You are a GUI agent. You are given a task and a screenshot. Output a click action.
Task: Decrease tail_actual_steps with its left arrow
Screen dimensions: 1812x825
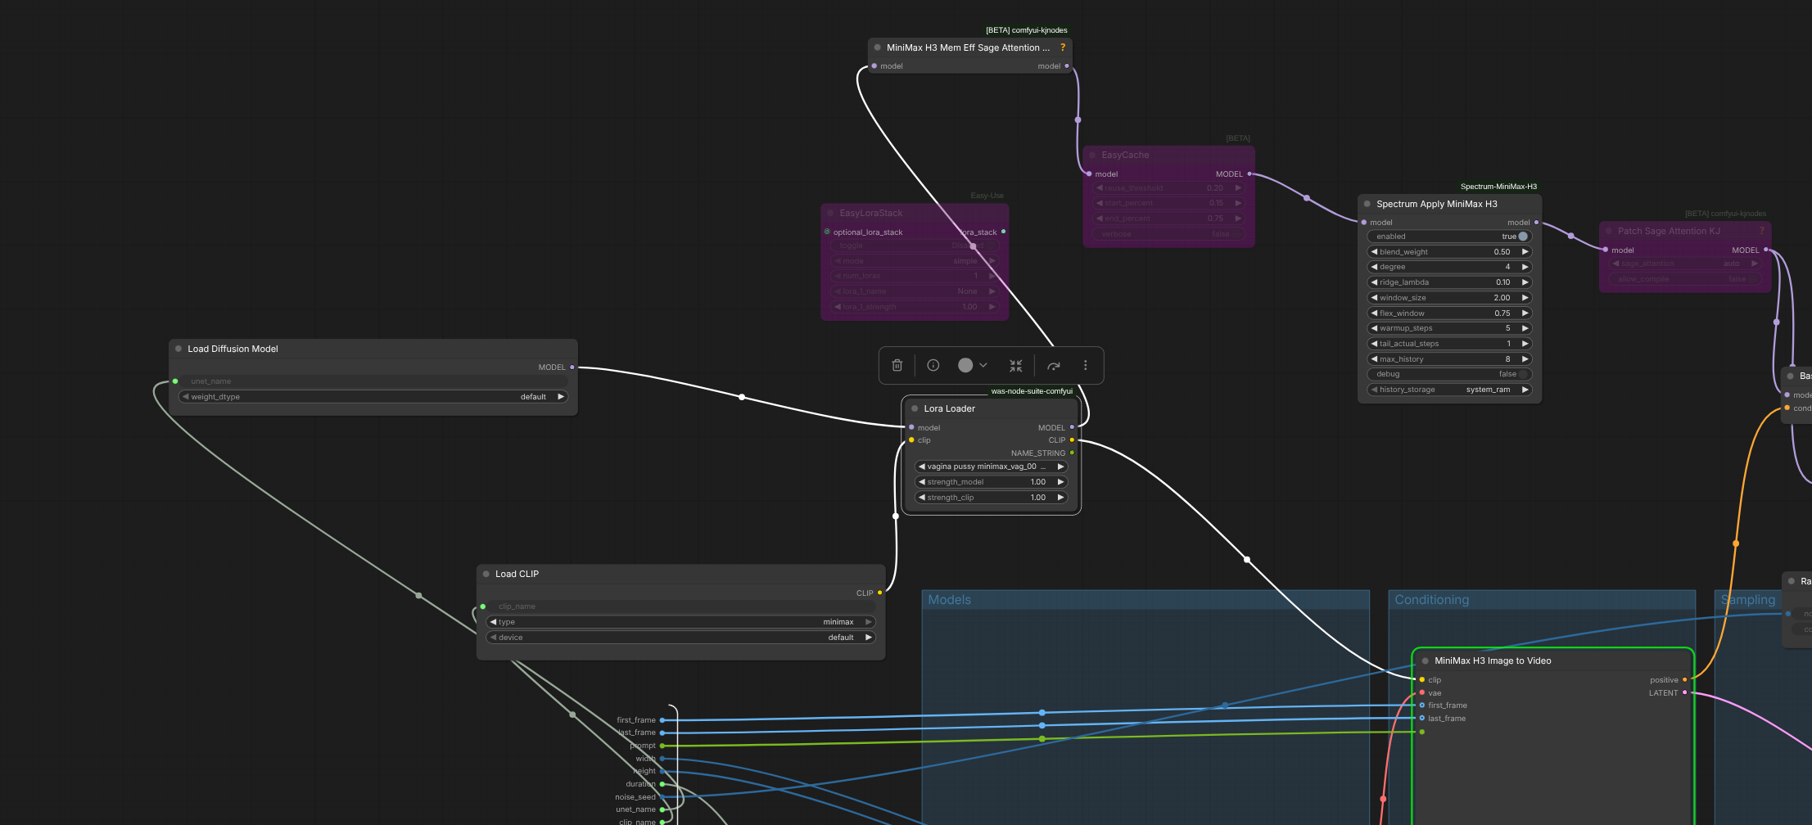(x=1374, y=344)
